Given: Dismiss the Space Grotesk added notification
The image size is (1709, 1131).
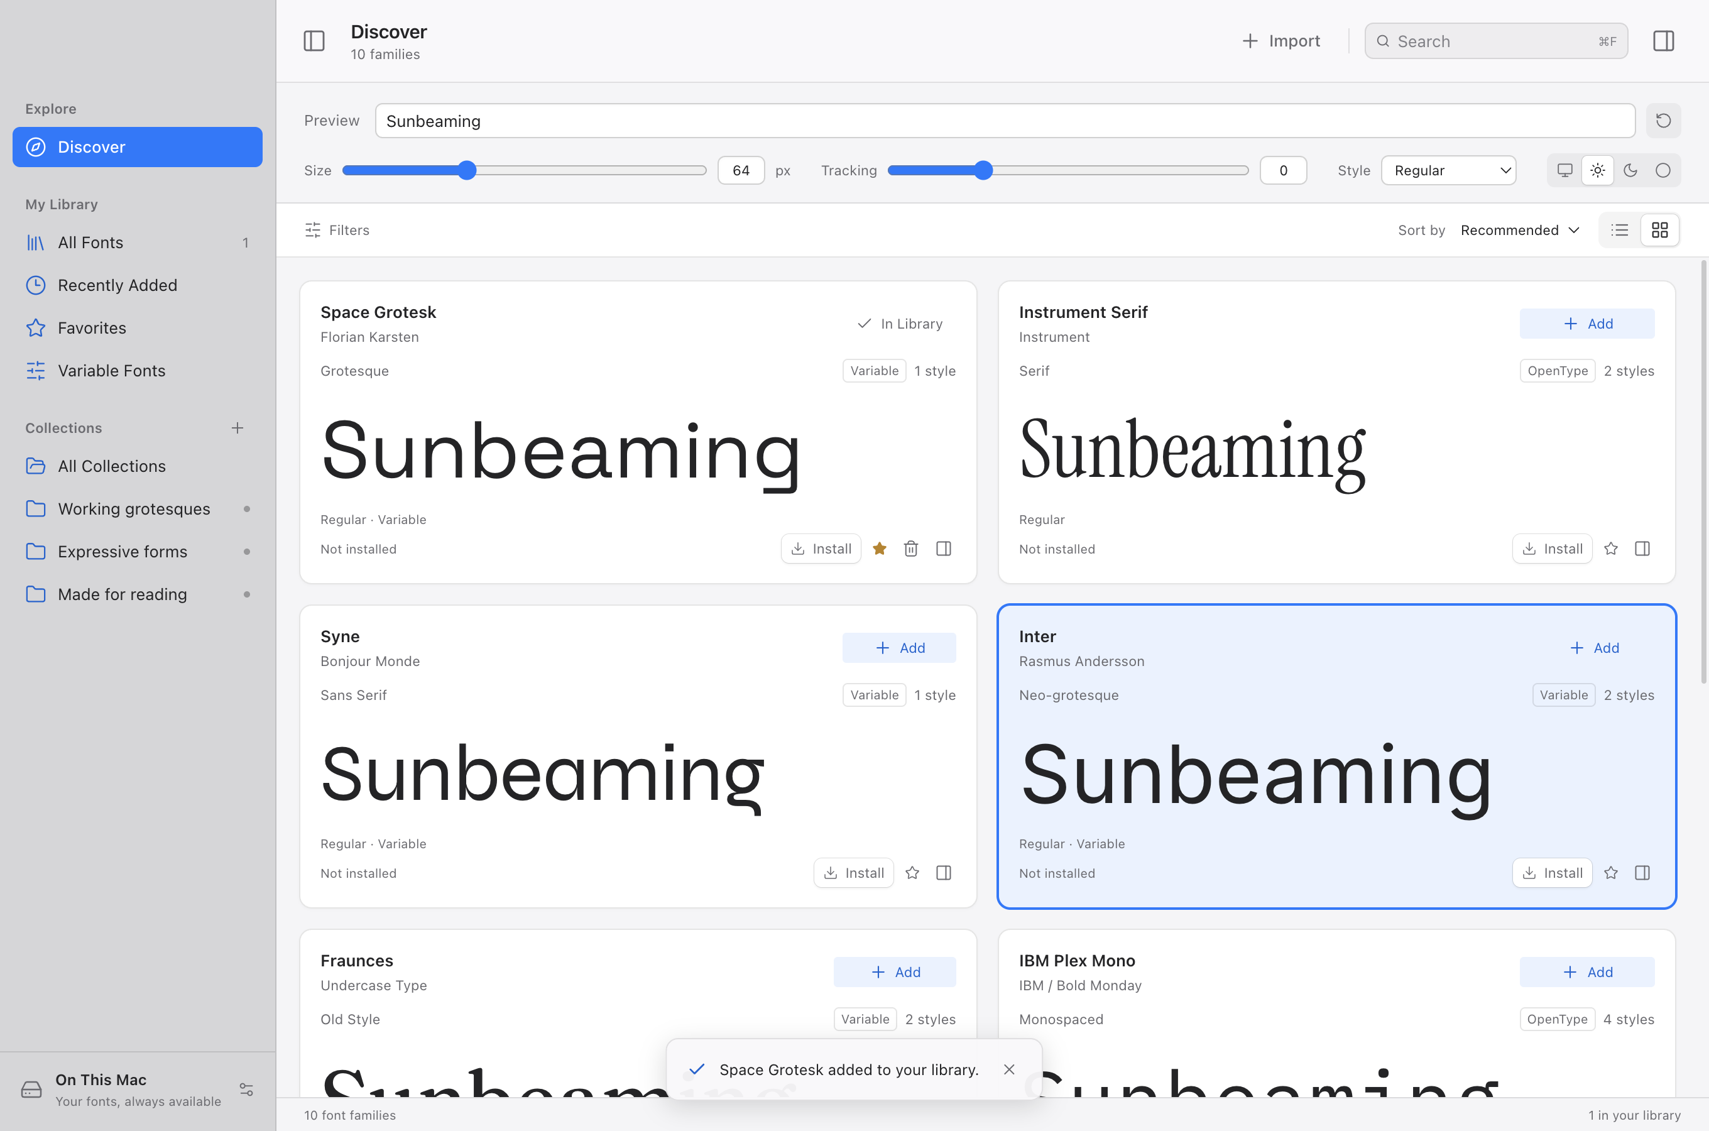Looking at the screenshot, I should pos(1009,1069).
